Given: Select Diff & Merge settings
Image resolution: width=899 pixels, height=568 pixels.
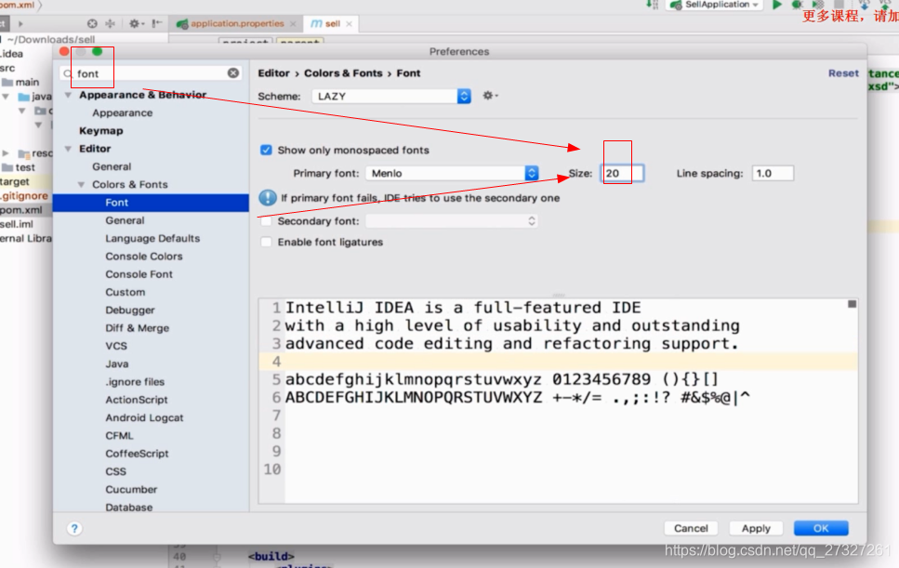Looking at the screenshot, I should coord(137,328).
